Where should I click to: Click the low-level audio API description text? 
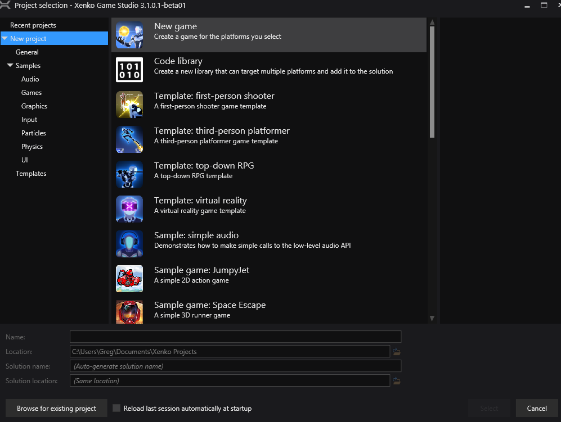(x=252, y=246)
